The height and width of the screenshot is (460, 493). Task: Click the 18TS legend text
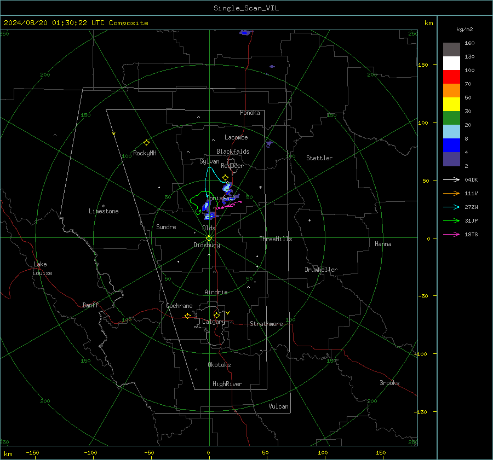click(471, 234)
